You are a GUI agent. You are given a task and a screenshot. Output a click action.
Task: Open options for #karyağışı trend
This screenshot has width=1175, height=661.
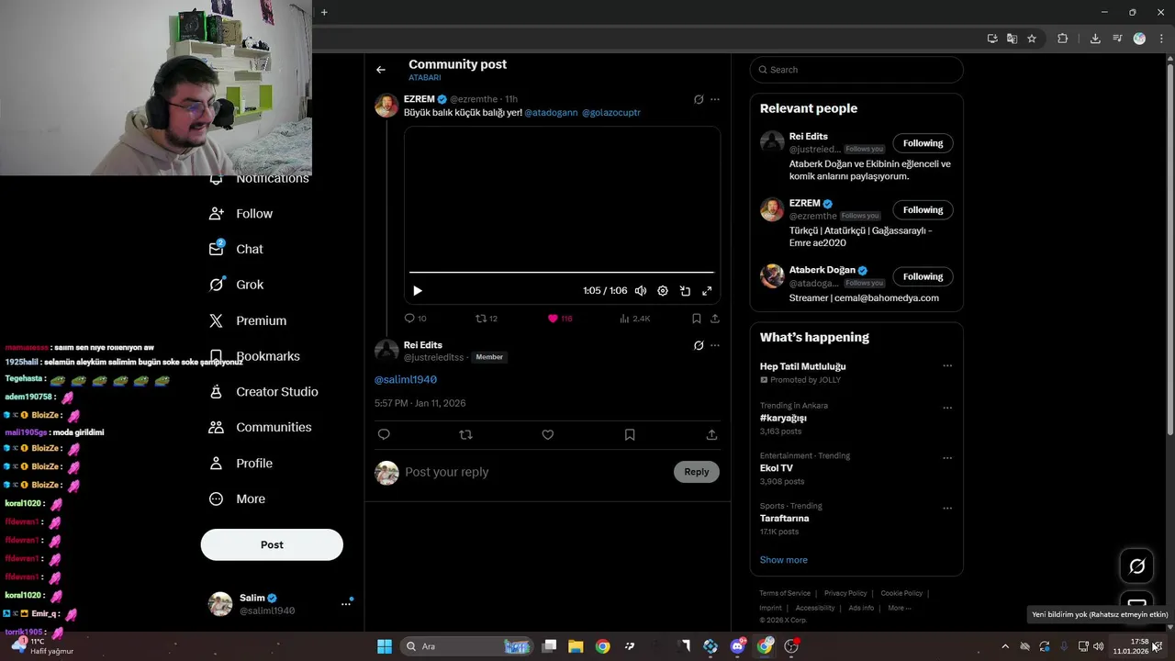click(947, 408)
